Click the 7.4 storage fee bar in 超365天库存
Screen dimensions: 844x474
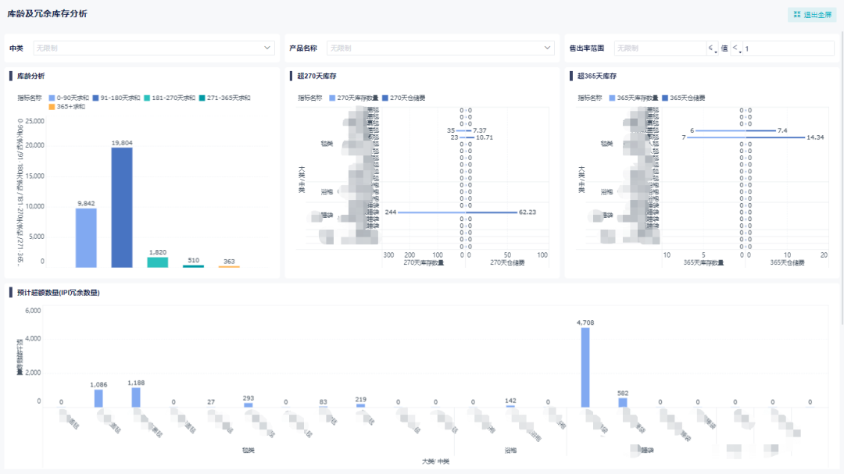762,130
